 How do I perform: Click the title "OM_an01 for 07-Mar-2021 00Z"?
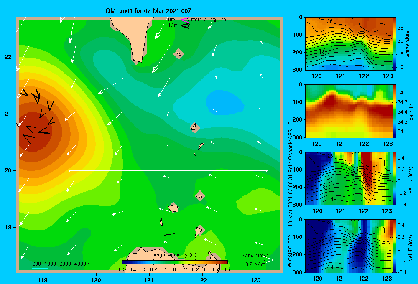click(x=148, y=11)
